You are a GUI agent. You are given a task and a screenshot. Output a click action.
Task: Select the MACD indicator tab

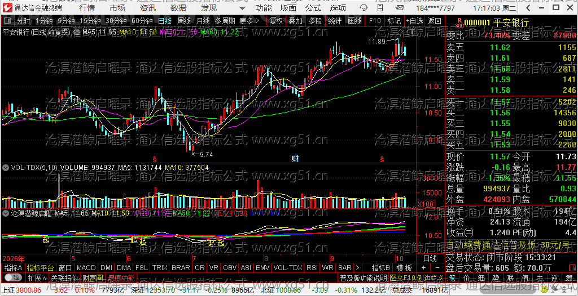coord(86,268)
